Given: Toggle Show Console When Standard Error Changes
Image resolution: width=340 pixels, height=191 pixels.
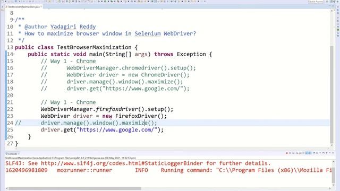Looking at the screenshot, I should (x=309, y=153).
